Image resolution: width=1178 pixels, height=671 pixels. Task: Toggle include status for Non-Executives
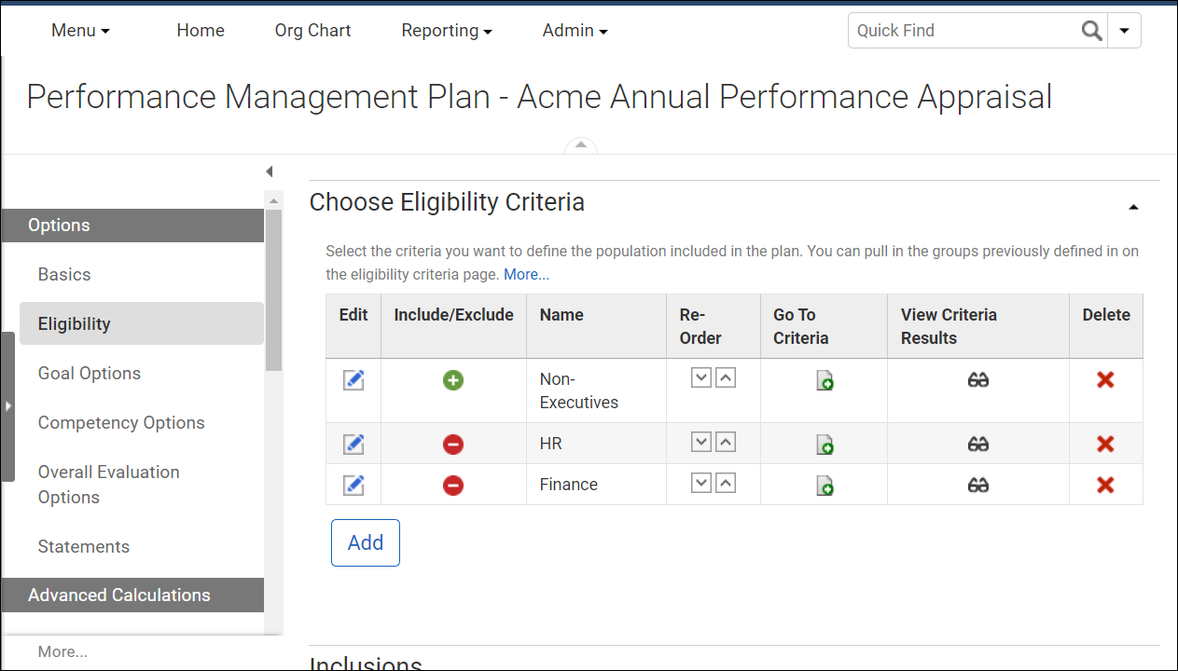(x=452, y=380)
